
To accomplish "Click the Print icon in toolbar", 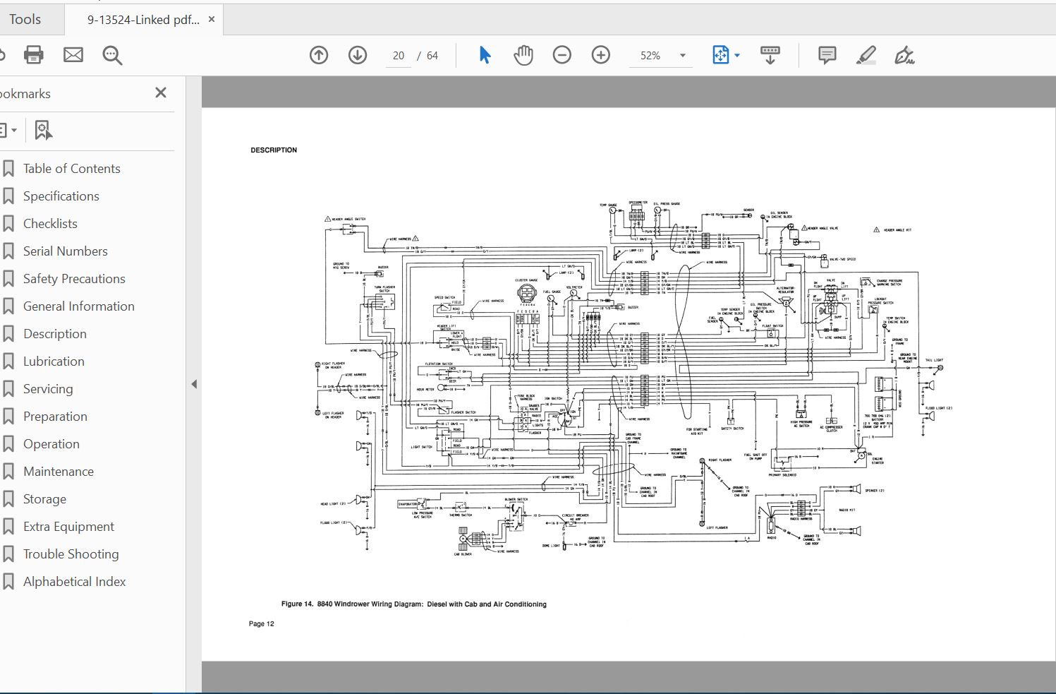I will [34, 55].
